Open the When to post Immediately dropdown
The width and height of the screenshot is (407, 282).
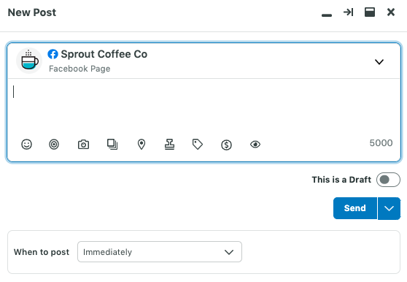point(160,252)
